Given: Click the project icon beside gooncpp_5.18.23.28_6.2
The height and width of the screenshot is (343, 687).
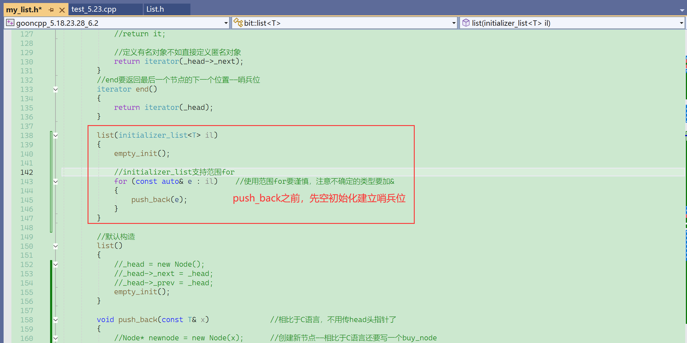Looking at the screenshot, I should point(10,23).
